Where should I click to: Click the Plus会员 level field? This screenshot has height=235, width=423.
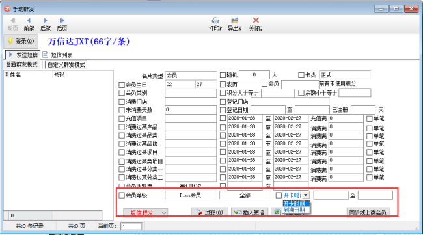click(191, 195)
